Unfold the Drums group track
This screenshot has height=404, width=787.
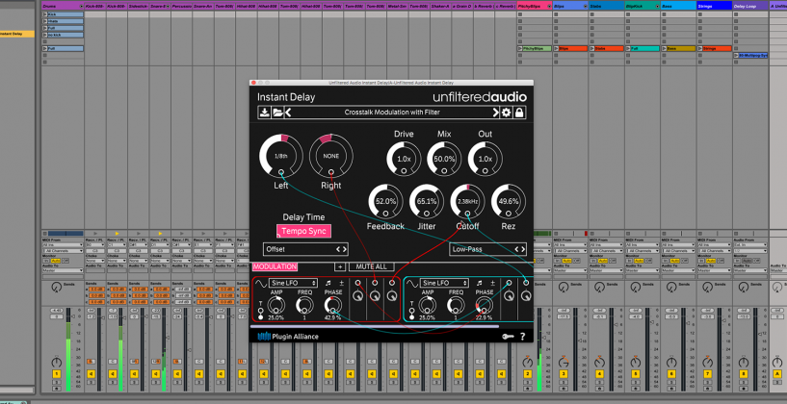81,6
